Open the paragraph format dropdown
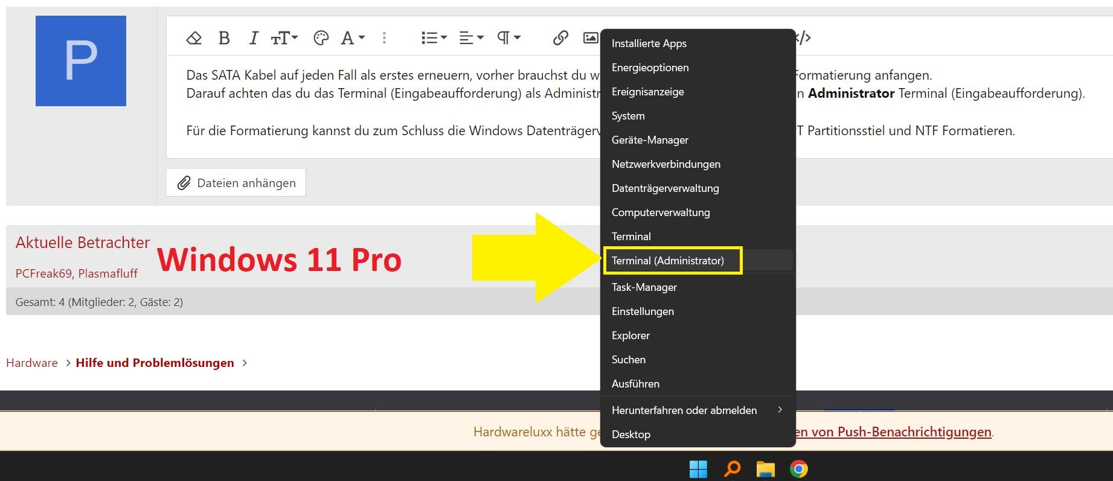Image resolution: width=1113 pixels, height=481 pixels. [x=508, y=38]
